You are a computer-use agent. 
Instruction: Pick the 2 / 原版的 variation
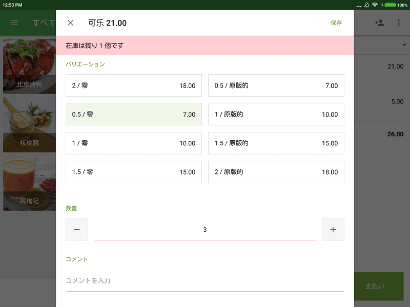[x=276, y=172]
